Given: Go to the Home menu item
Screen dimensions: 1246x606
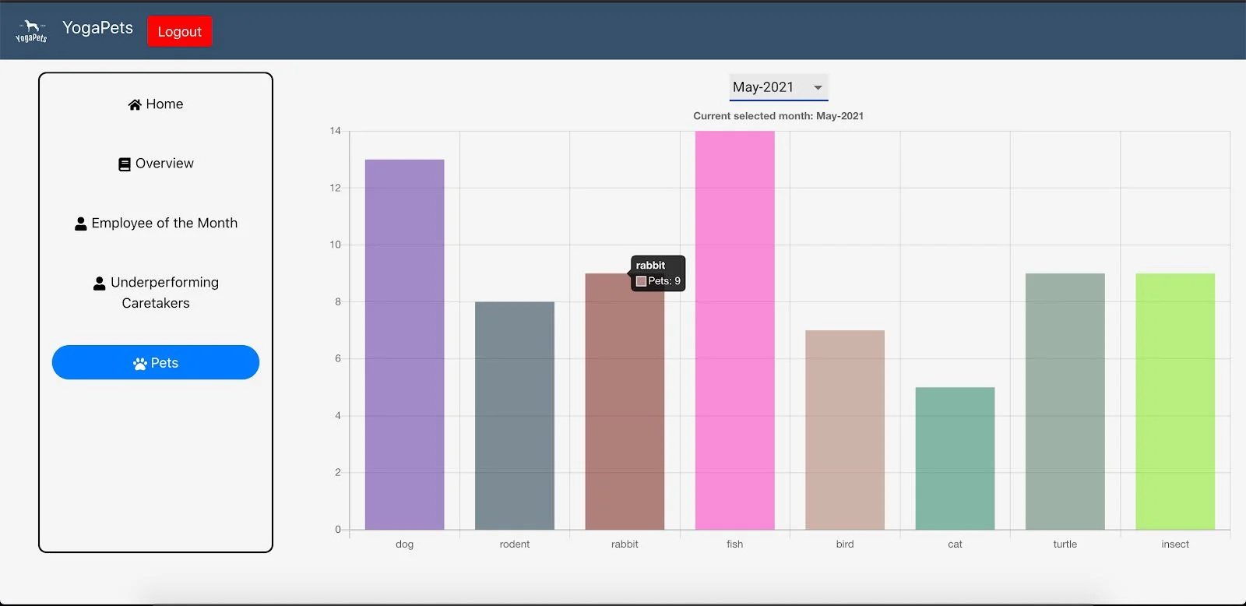Looking at the screenshot, I should pos(156,104).
